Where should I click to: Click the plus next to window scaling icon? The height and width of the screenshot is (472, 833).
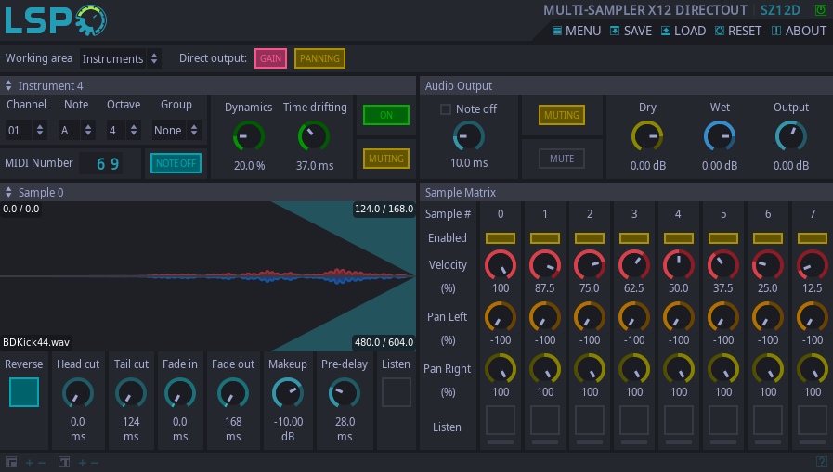tap(29, 463)
